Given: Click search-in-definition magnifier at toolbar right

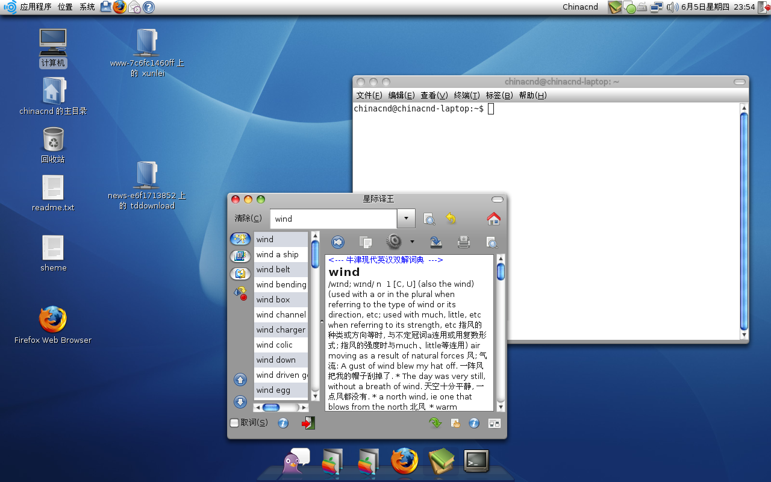Looking at the screenshot, I should coord(492,242).
